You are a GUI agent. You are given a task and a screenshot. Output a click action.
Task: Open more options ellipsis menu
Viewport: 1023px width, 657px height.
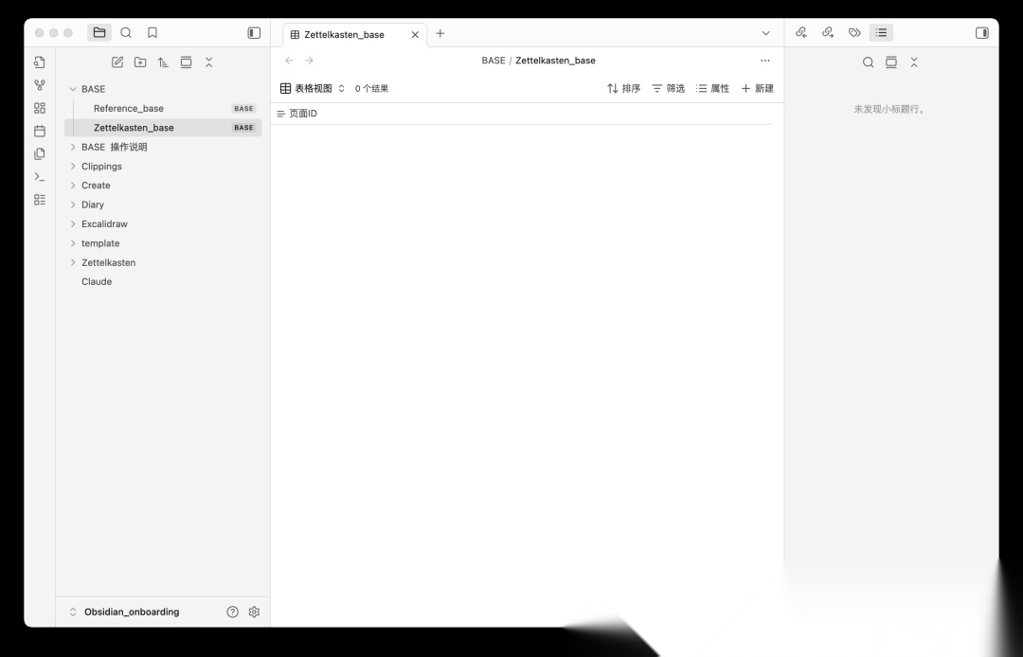click(x=765, y=61)
